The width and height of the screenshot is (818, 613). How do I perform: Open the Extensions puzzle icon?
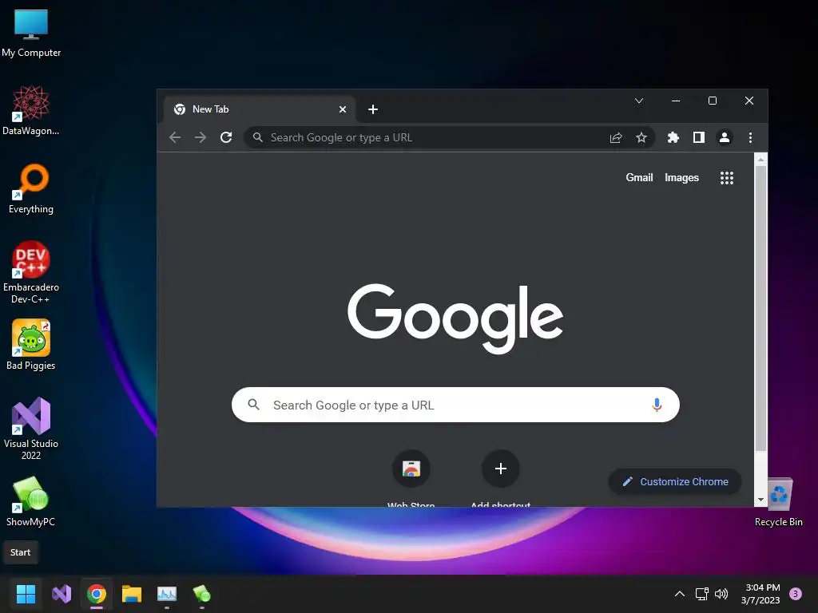pos(673,137)
